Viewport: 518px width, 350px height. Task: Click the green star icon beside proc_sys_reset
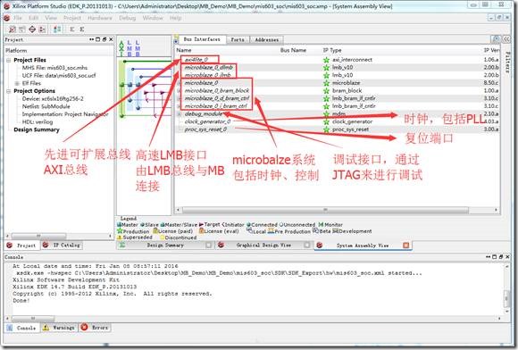click(326, 129)
